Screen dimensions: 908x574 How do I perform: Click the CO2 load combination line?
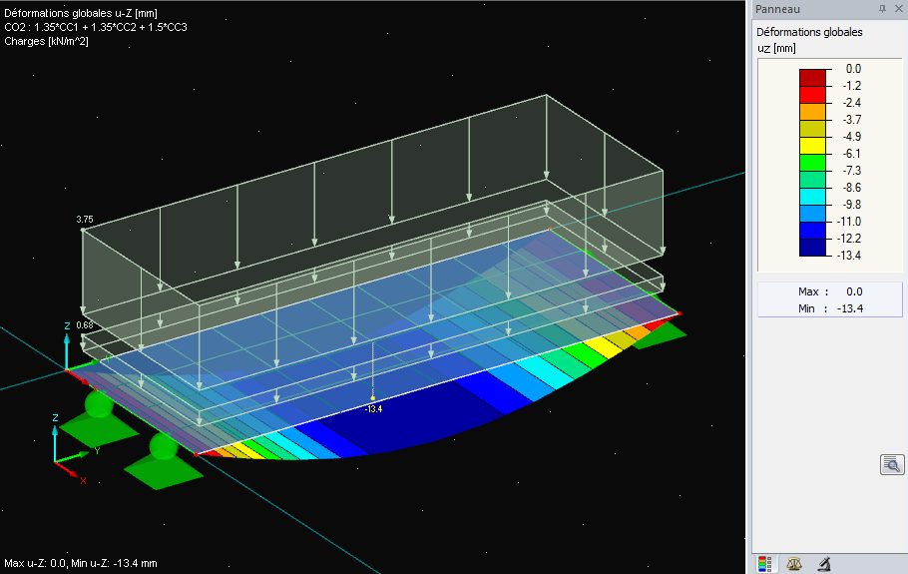click(x=96, y=27)
